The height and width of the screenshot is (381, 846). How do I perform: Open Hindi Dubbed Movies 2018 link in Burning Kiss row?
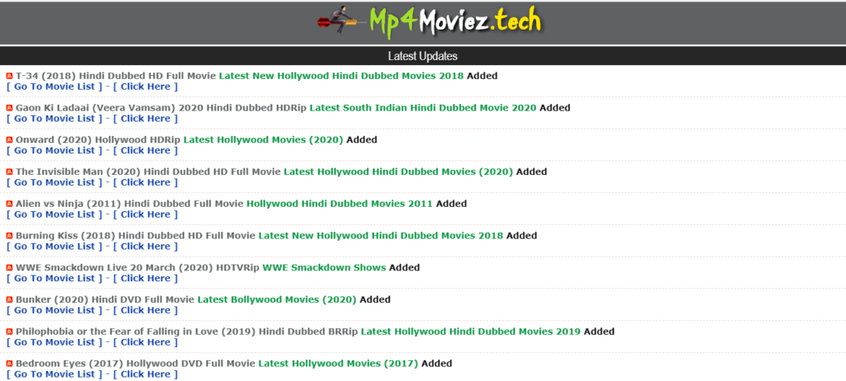coord(380,236)
